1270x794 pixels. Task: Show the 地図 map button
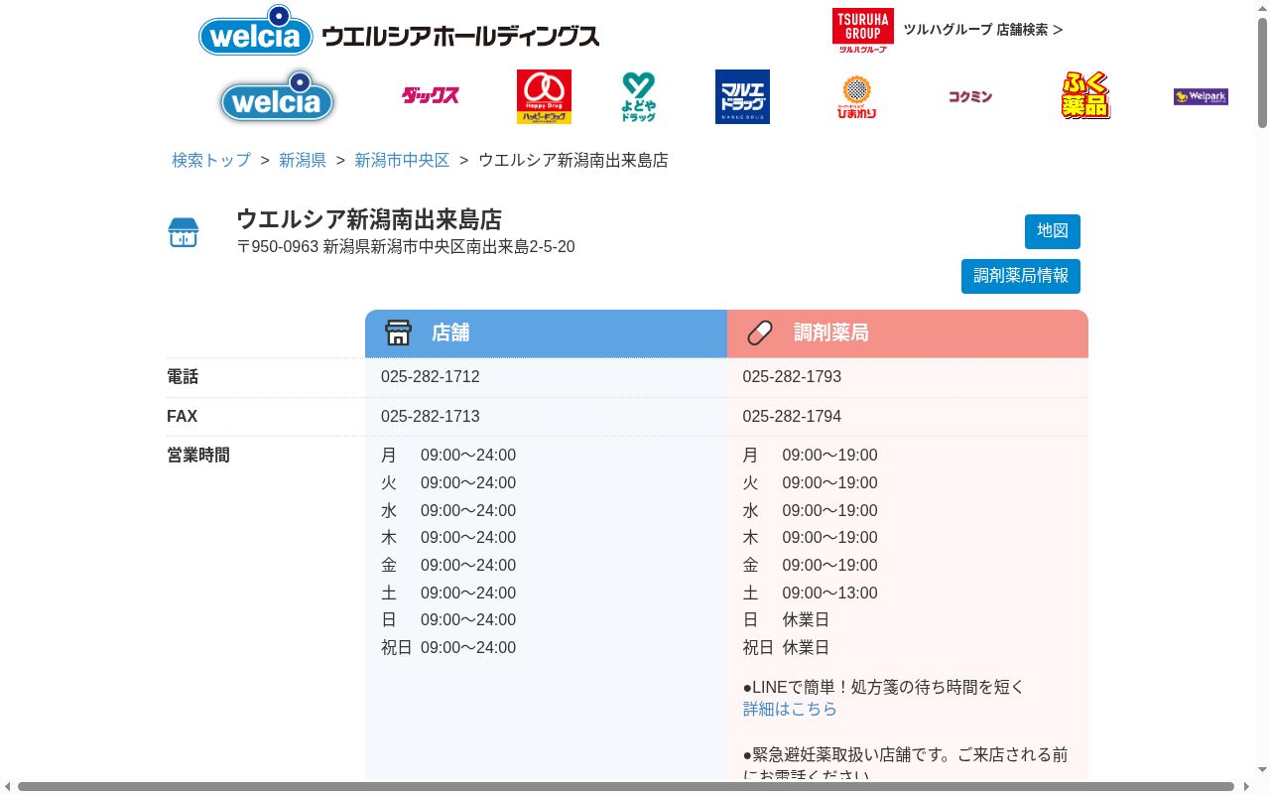(x=1053, y=231)
